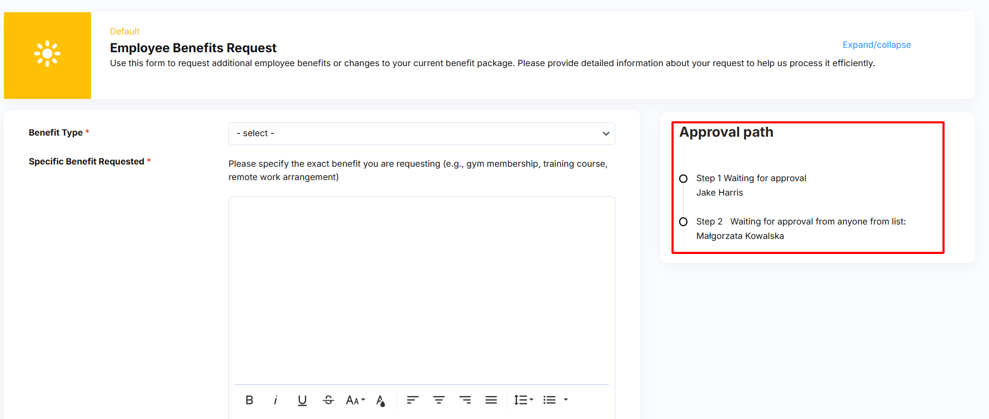Image resolution: width=989 pixels, height=419 pixels.
Task: Center align the text
Action: pyautogui.click(x=439, y=400)
